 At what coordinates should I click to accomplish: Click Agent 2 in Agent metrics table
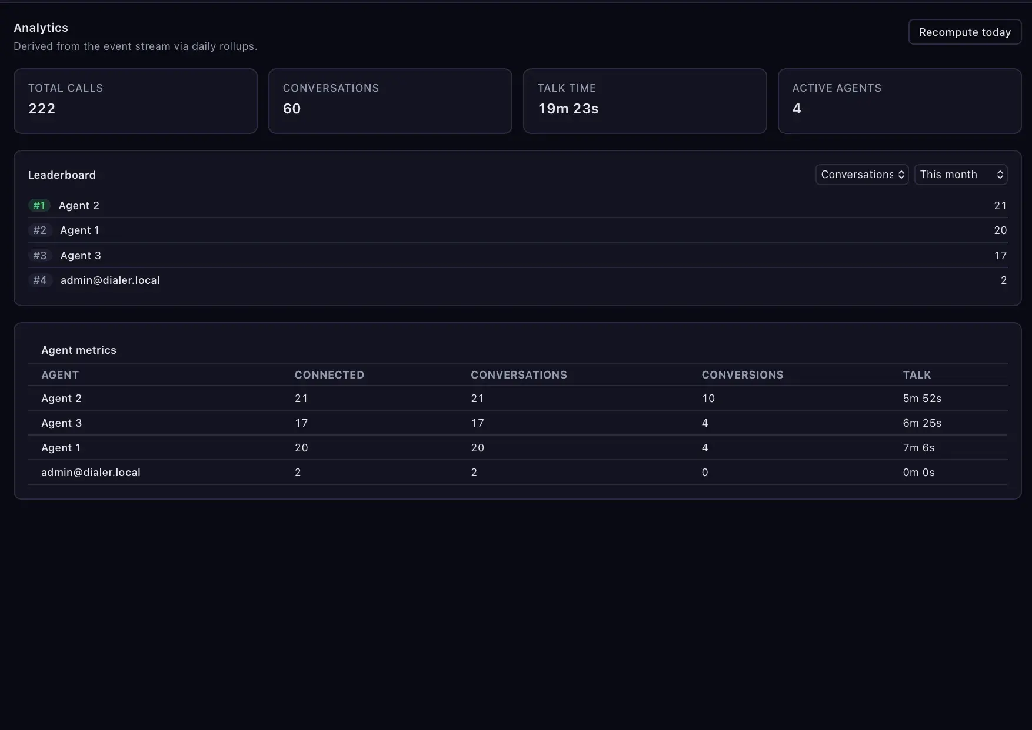click(x=61, y=399)
